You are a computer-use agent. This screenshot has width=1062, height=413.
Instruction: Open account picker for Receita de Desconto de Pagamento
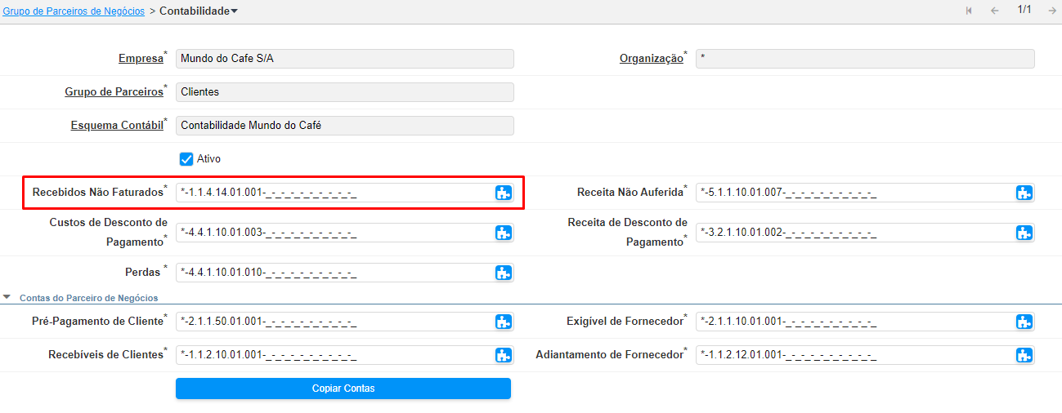pyautogui.click(x=1024, y=233)
